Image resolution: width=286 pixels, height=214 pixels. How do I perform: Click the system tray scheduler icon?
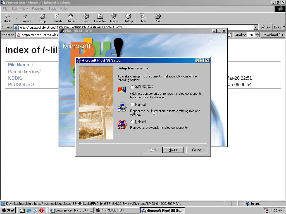[266, 211]
